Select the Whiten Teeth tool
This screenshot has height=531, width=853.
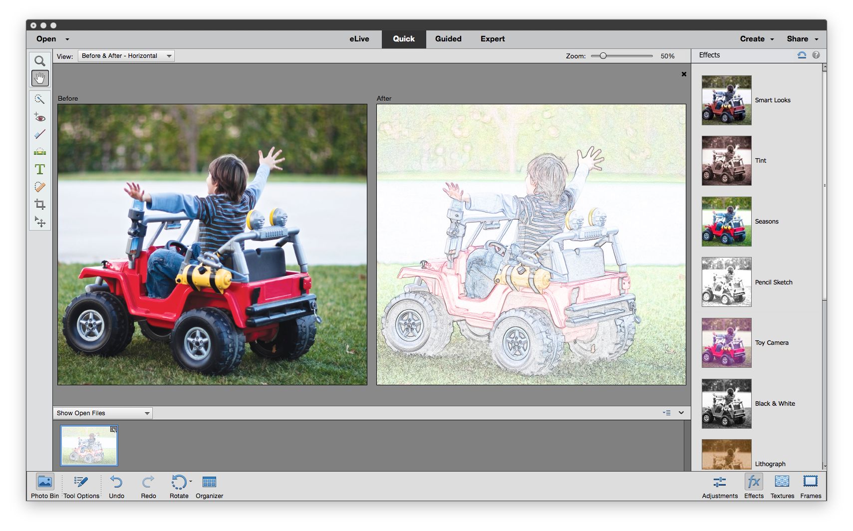[x=40, y=134]
